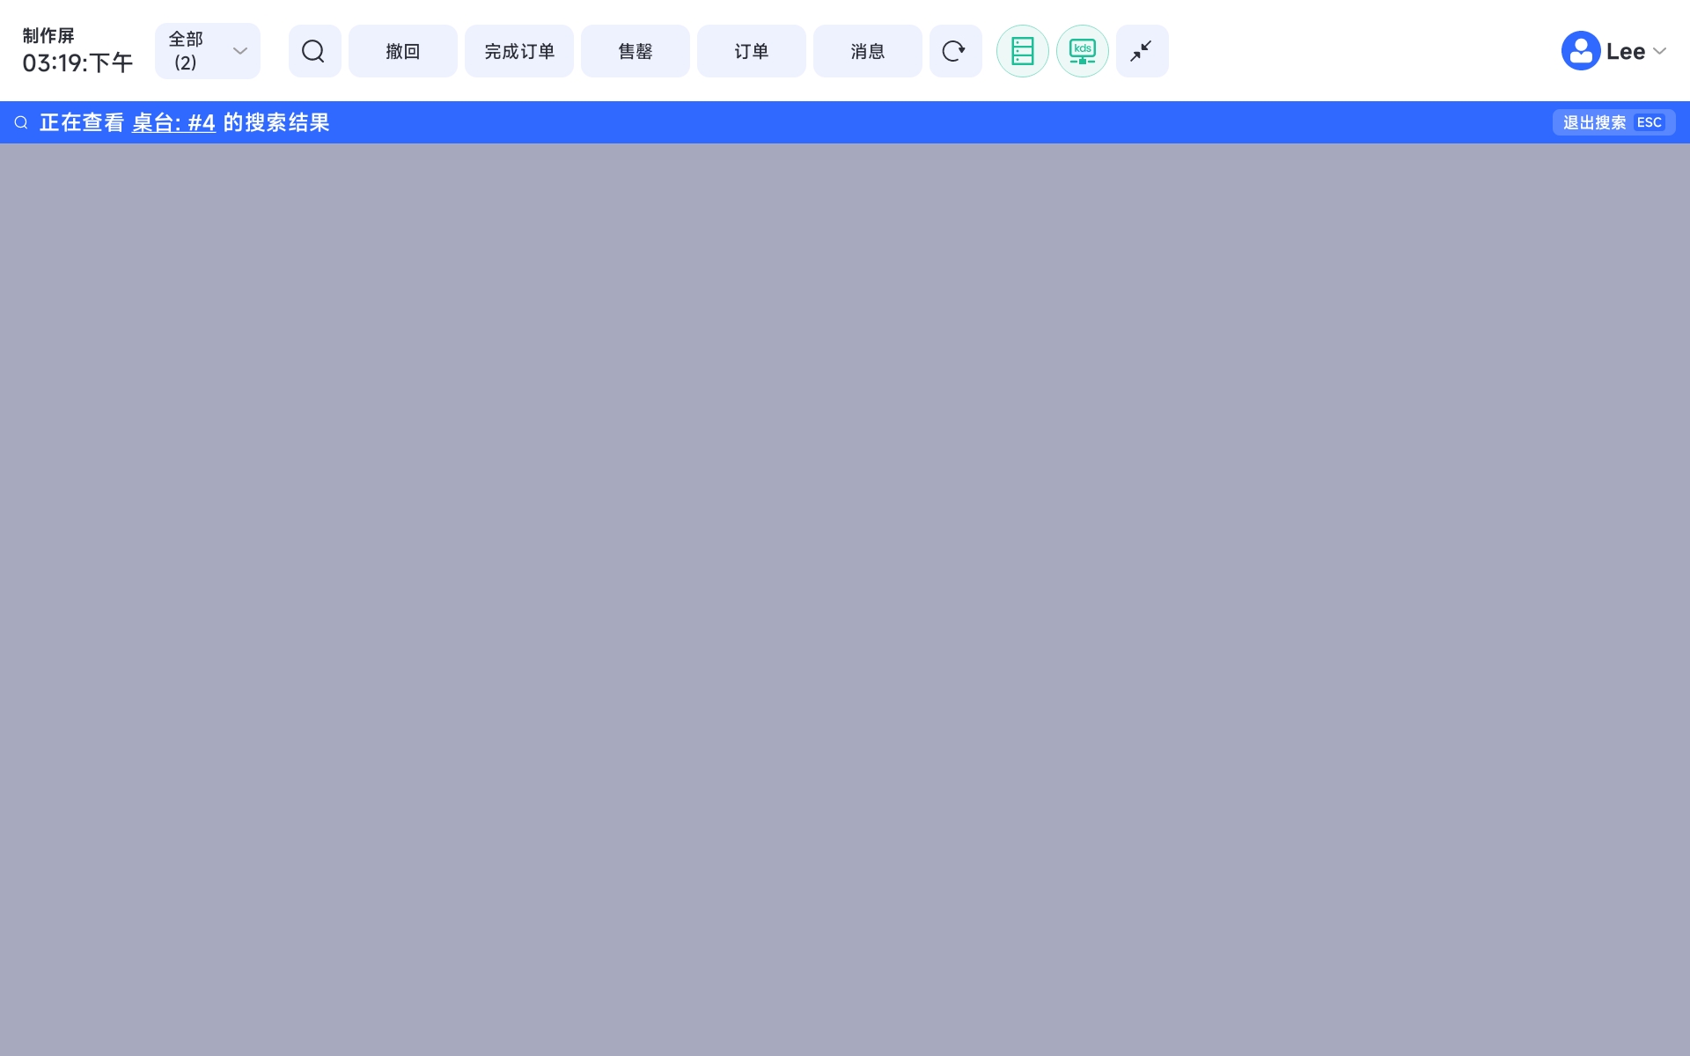Click the blue user avatar icon
This screenshot has height=1056, width=1690.
(1580, 51)
